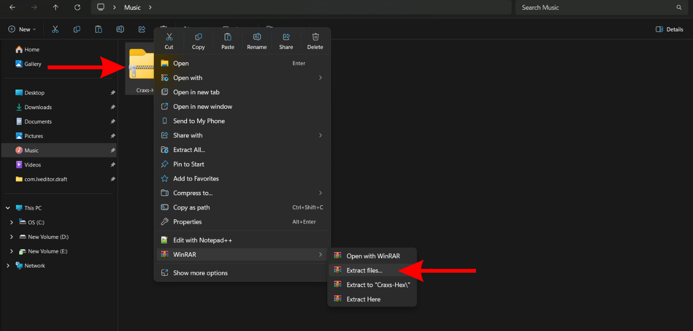693x331 pixels.
Task: Refresh the current folder view
Action: (x=77, y=8)
